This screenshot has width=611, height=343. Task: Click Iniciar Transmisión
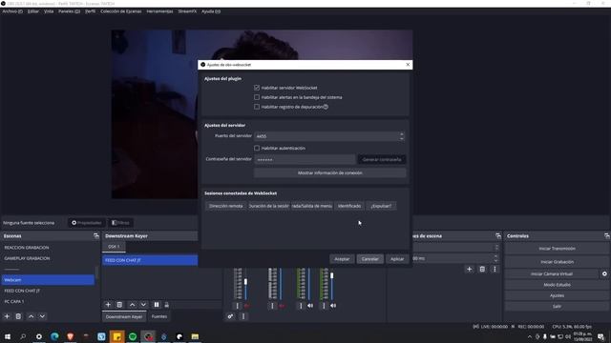tap(557, 249)
